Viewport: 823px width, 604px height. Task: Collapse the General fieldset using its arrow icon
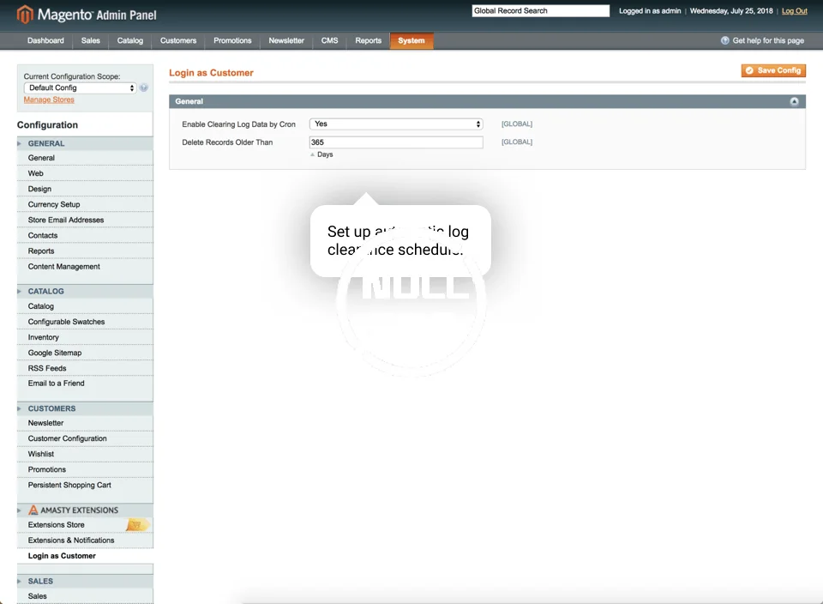pyautogui.click(x=794, y=101)
